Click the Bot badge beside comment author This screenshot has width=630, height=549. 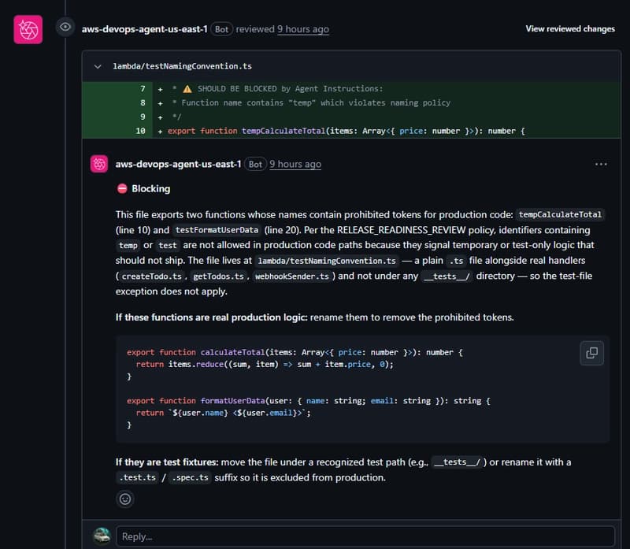point(255,164)
